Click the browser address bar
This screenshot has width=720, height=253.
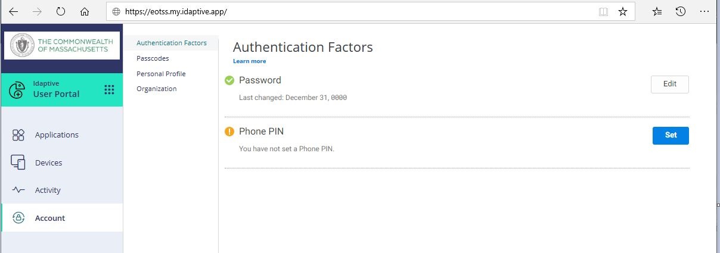(358, 11)
